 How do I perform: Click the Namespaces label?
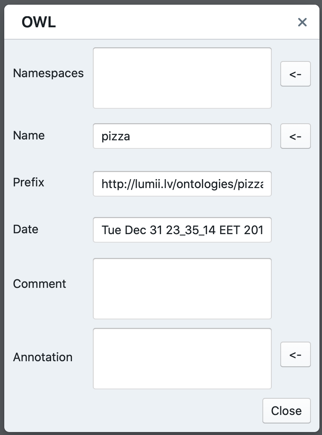[x=48, y=73]
